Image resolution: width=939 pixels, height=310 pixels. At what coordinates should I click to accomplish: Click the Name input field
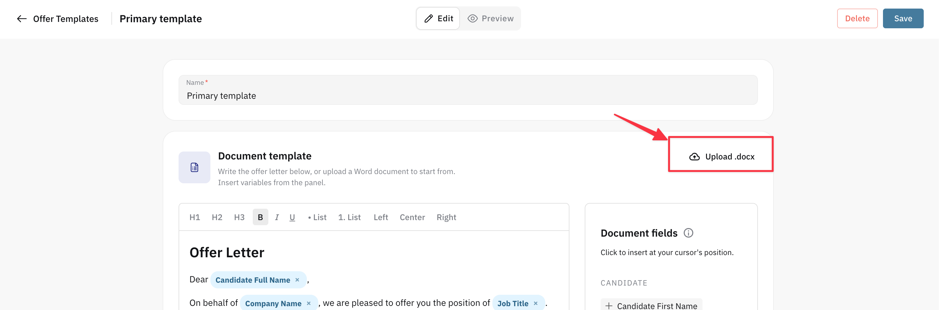click(468, 90)
